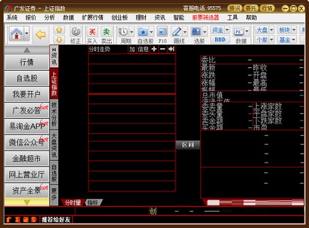Click the 卖出 sell icon
Image resolution: width=309 pixels, height=228 pixels.
(x=106, y=32)
